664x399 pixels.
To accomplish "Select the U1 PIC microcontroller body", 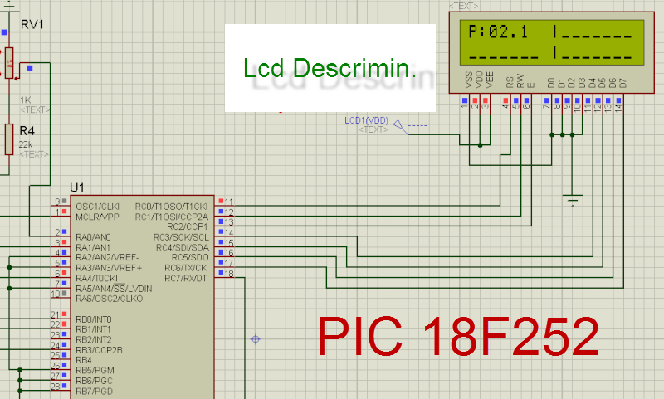I will pos(142,297).
